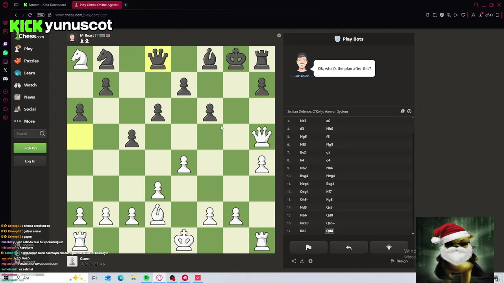This screenshot has height=283, width=504.
Task: Click the Sicilian Defense opening name link
Action: click(x=317, y=111)
